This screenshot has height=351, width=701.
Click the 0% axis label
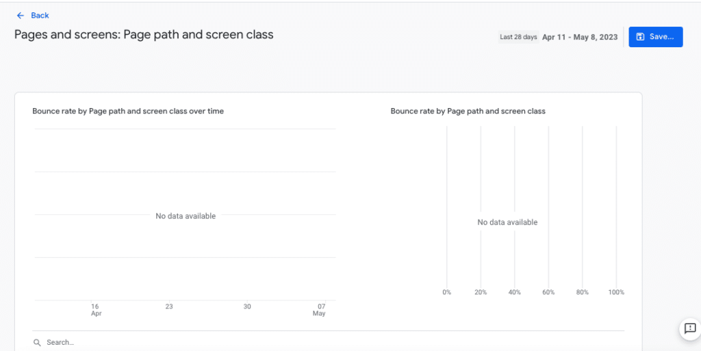[x=446, y=292]
